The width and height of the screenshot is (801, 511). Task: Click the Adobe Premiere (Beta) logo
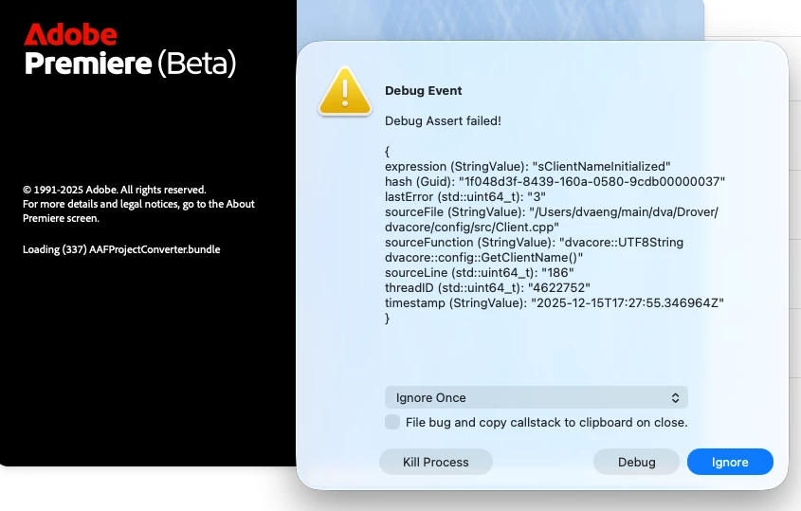tap(130, 50)
